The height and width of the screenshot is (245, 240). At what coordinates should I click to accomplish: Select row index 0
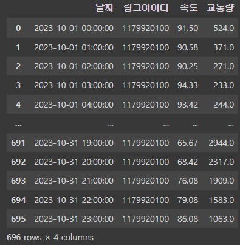tap(18, 28)
